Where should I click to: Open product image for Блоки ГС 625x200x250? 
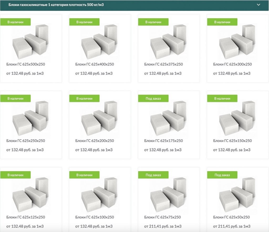tap(99, 118)
